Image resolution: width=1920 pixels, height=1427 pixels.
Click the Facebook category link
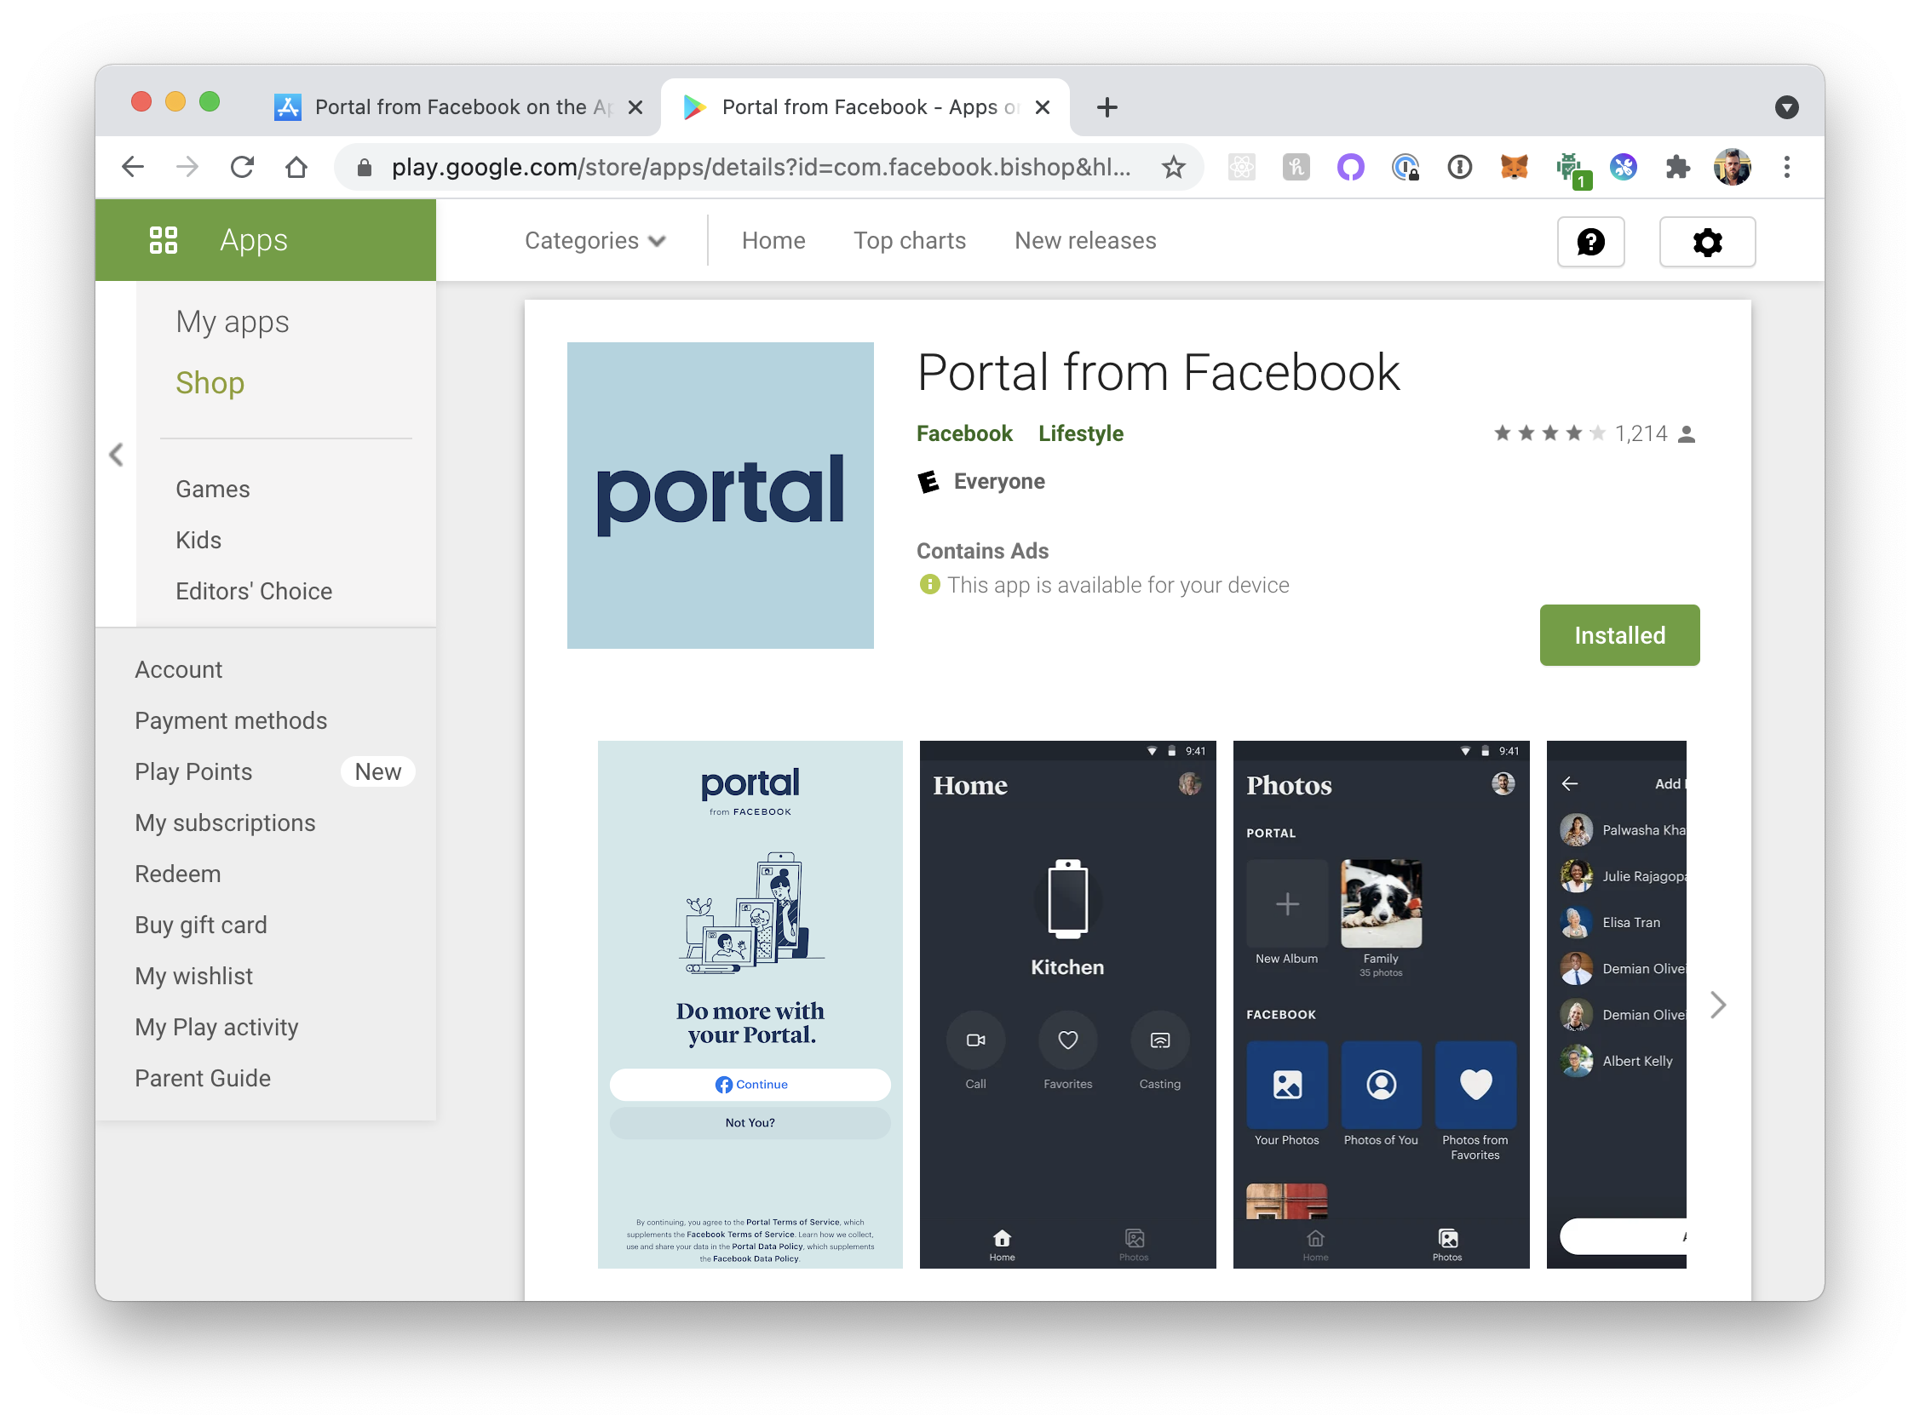(964, 433)
